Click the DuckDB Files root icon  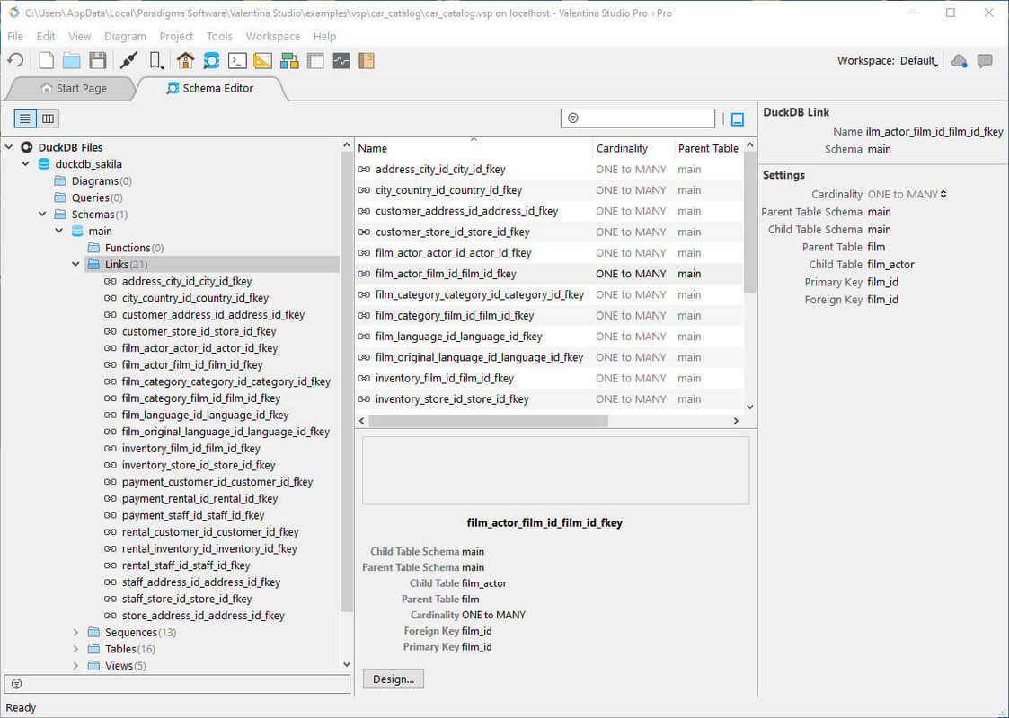coord(27,147)
